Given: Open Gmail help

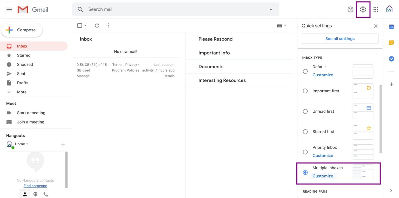Looking at the screenshot, I should point(350,9).
